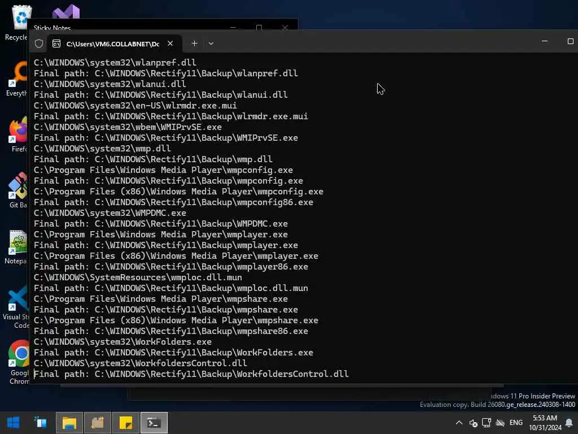
Task: Click the disconnected cloud tray icon
Action: (x=500, y=423)
